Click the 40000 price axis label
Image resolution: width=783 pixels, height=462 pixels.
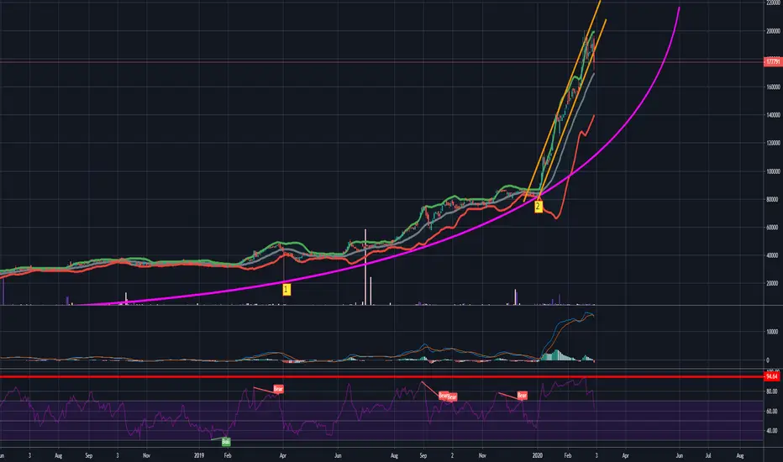772,255
